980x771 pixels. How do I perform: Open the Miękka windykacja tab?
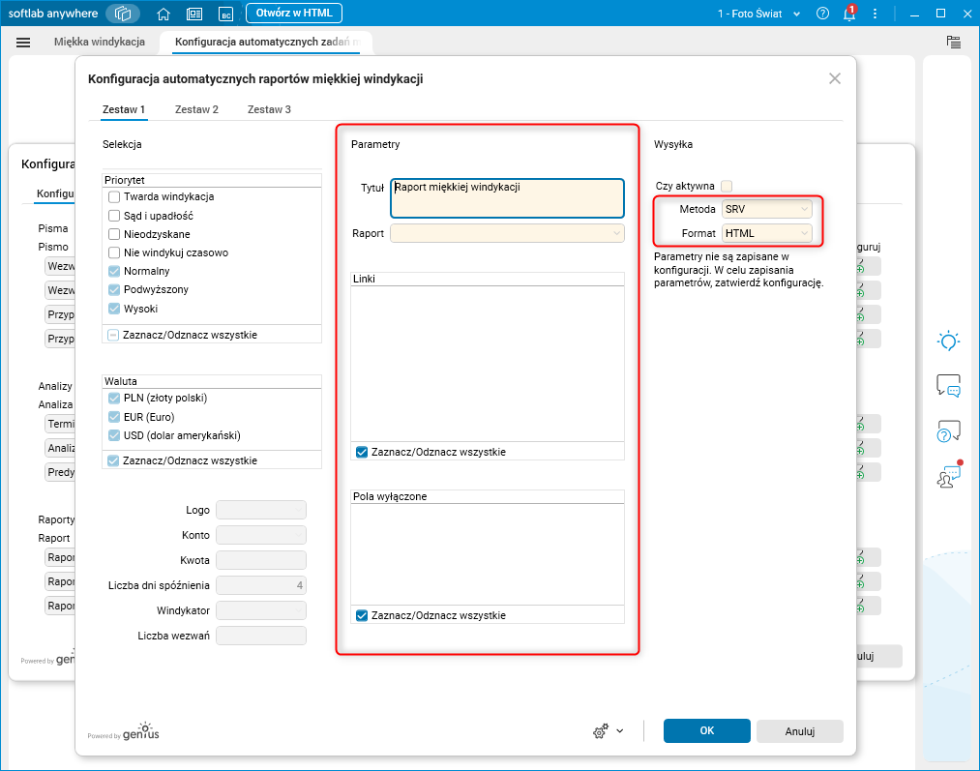click(x=100, y=42)
